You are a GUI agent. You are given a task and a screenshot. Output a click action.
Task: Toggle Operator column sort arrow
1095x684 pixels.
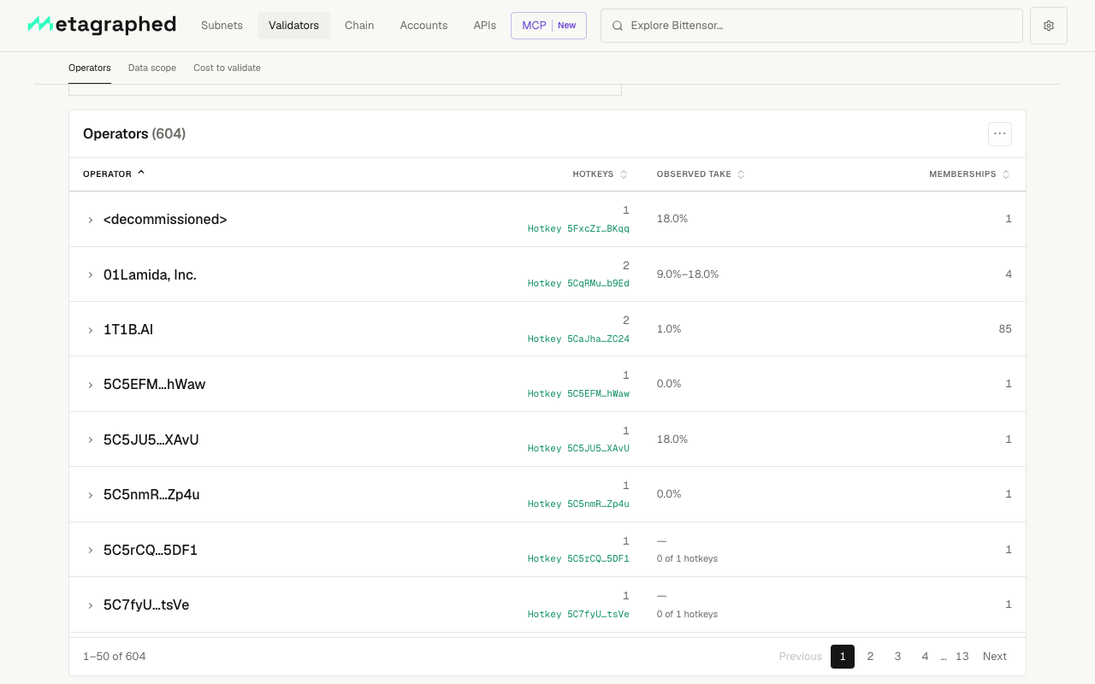[141, 173]
